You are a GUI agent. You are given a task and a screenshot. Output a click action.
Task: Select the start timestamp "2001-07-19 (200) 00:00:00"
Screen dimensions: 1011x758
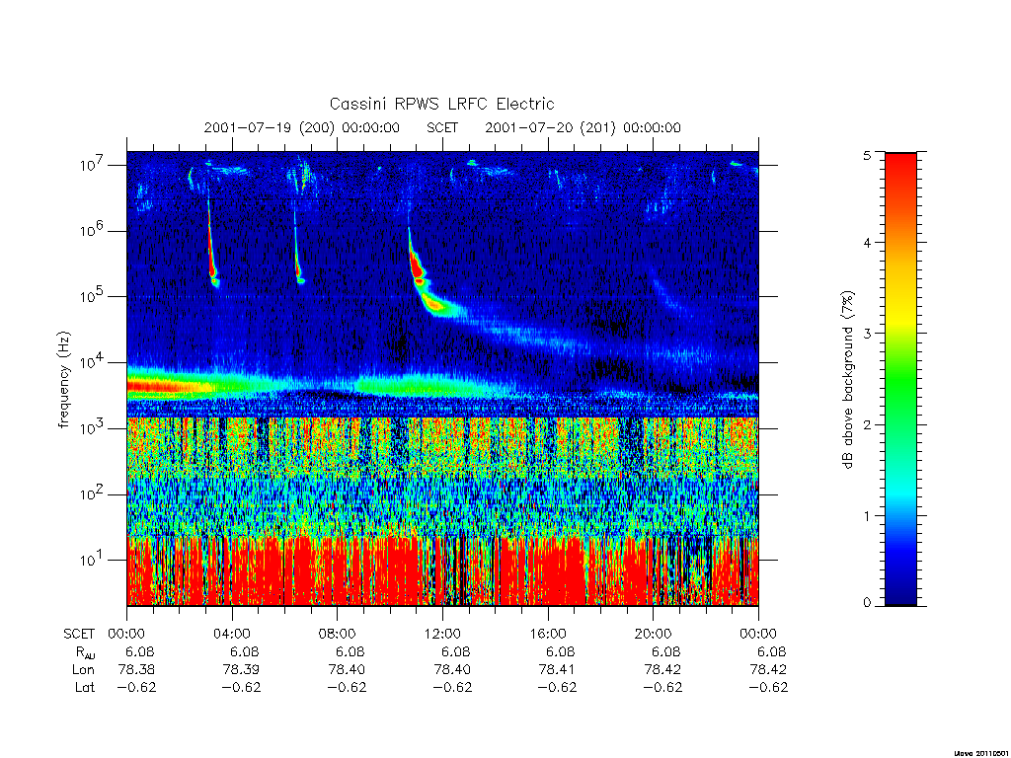(x=302, y=127)
